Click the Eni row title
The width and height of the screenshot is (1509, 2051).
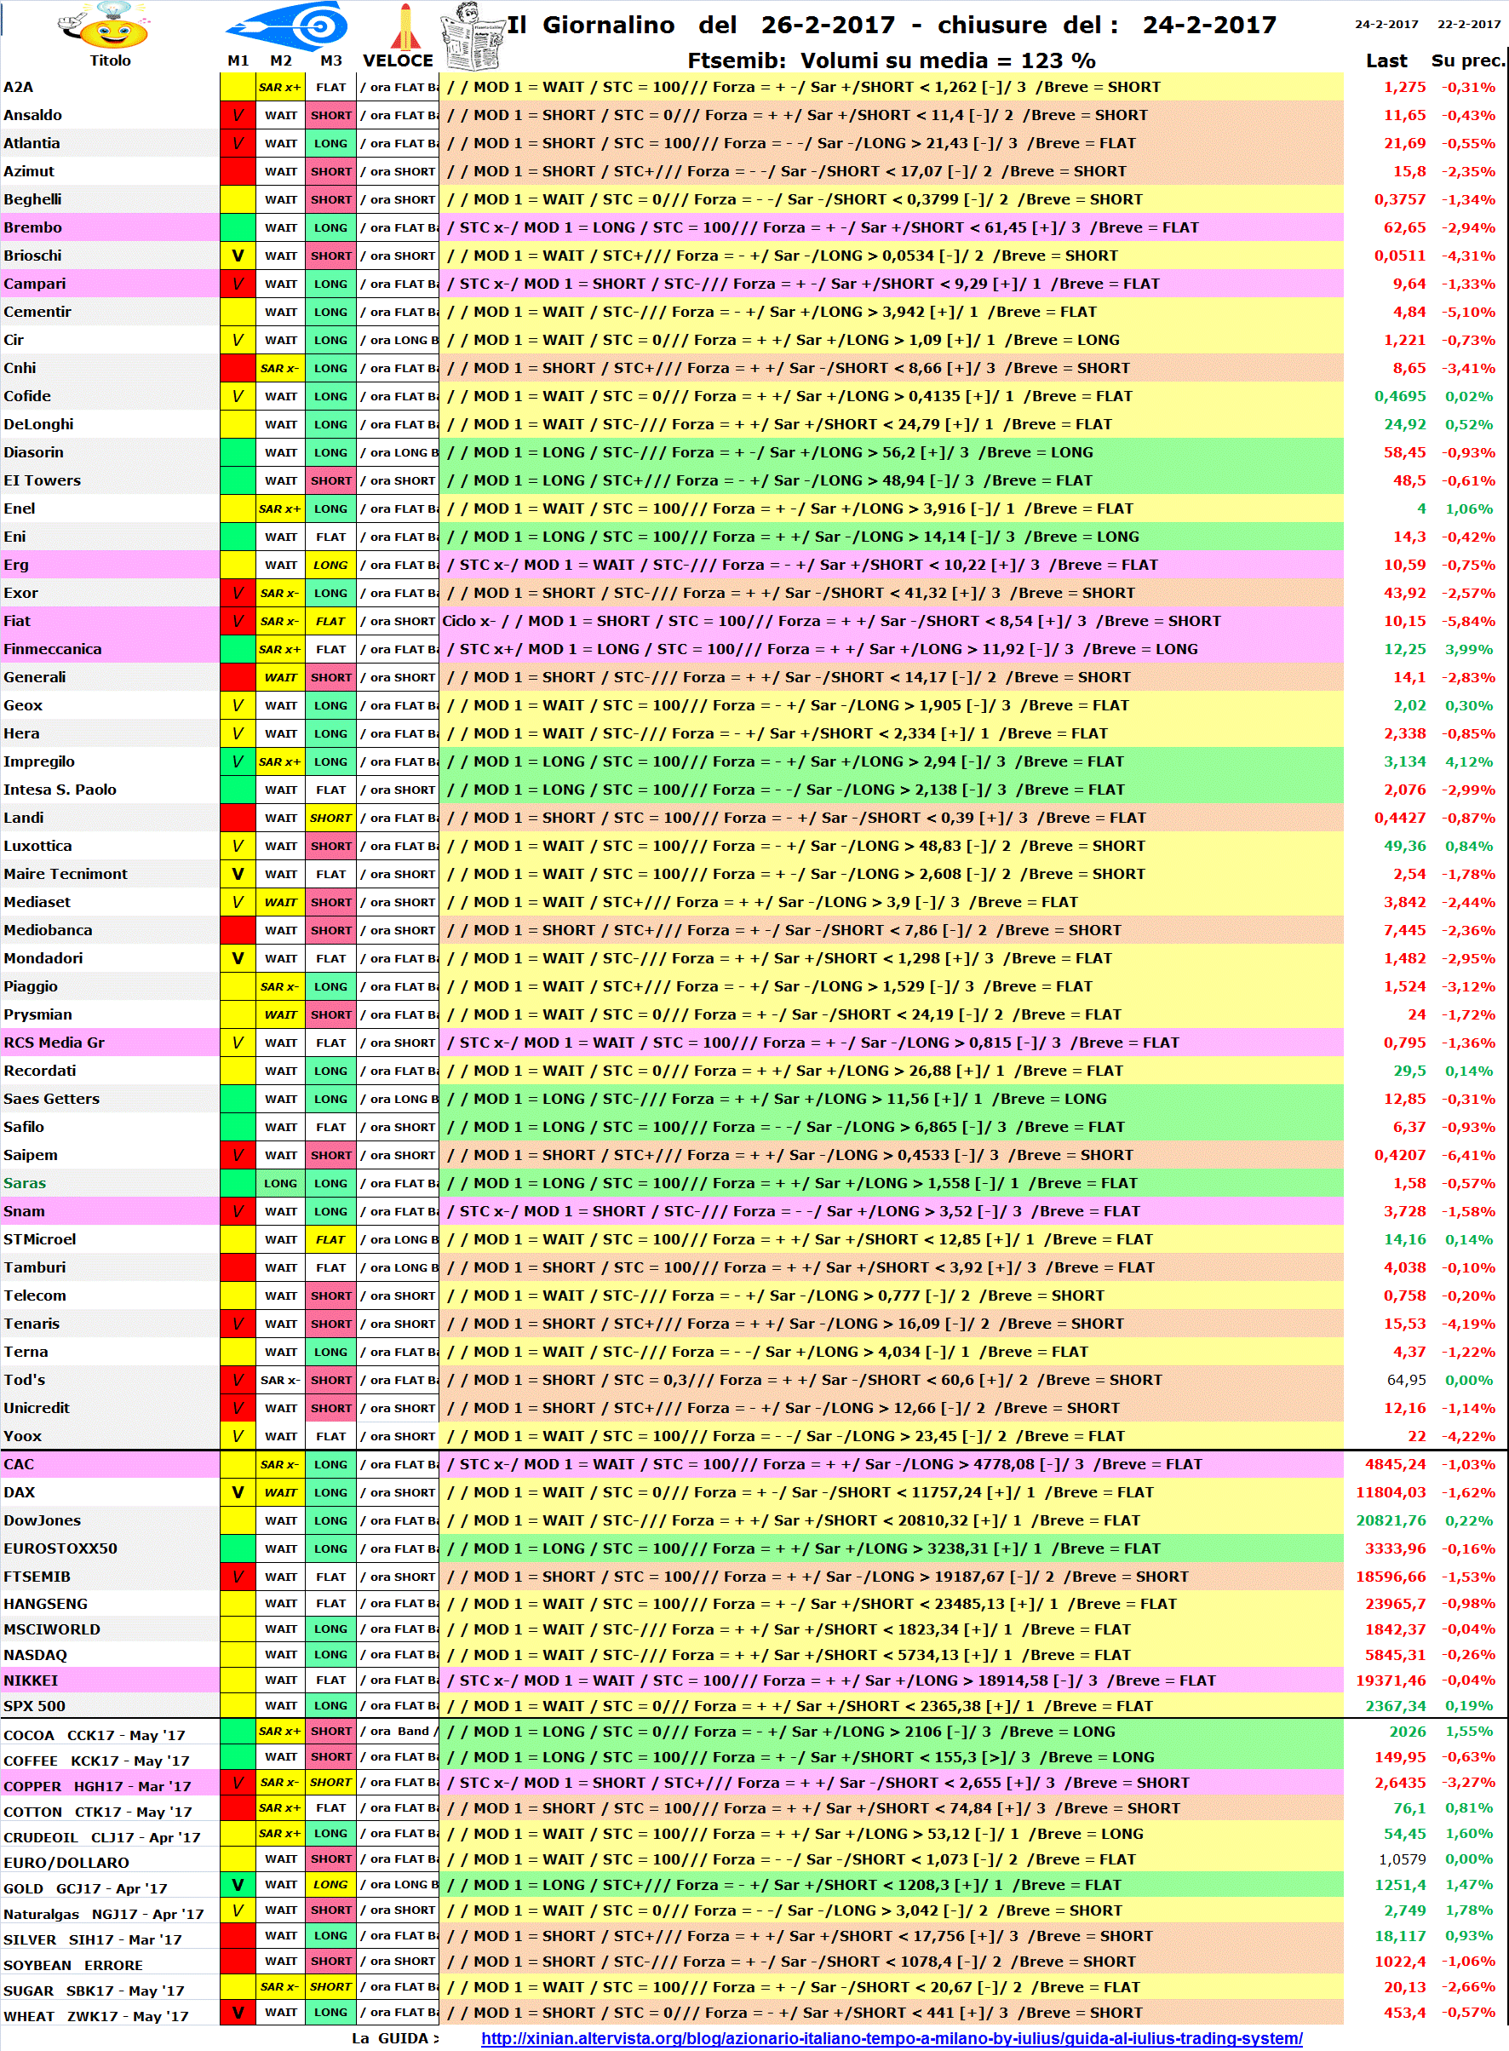pyautogui.click(x=14, y=537)
